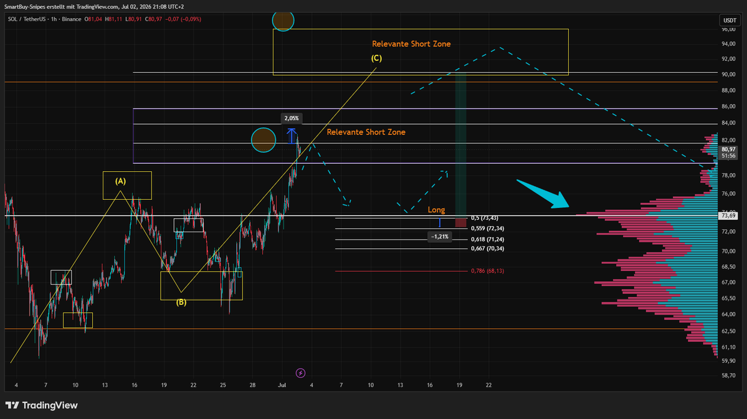Click the 88,00 price axis label

(x=728, y=90)
